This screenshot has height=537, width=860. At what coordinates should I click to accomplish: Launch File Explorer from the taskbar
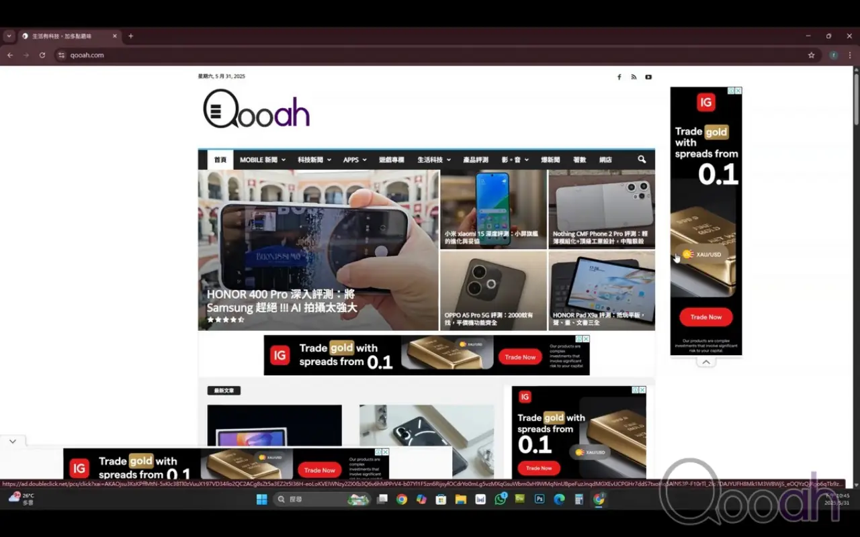pyautogui.click(x=461, y=499)
